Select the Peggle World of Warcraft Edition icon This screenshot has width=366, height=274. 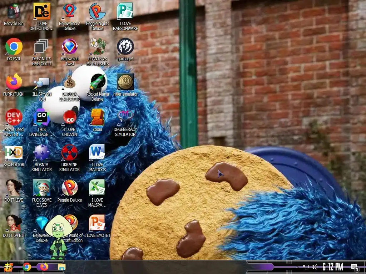[x=72, y=222]
